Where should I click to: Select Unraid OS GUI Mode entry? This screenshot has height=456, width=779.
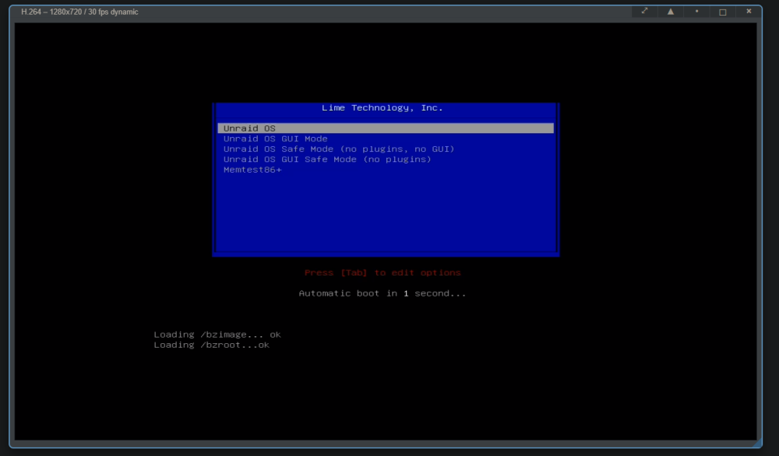click(275, 139)
